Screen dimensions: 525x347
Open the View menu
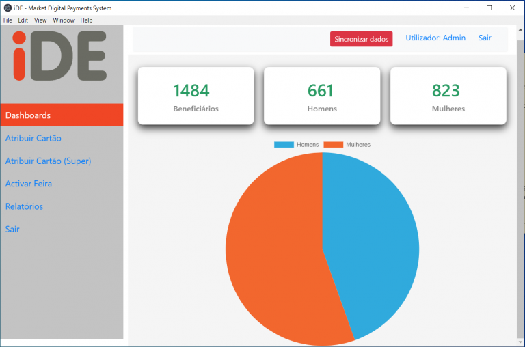tap(40, 20)
